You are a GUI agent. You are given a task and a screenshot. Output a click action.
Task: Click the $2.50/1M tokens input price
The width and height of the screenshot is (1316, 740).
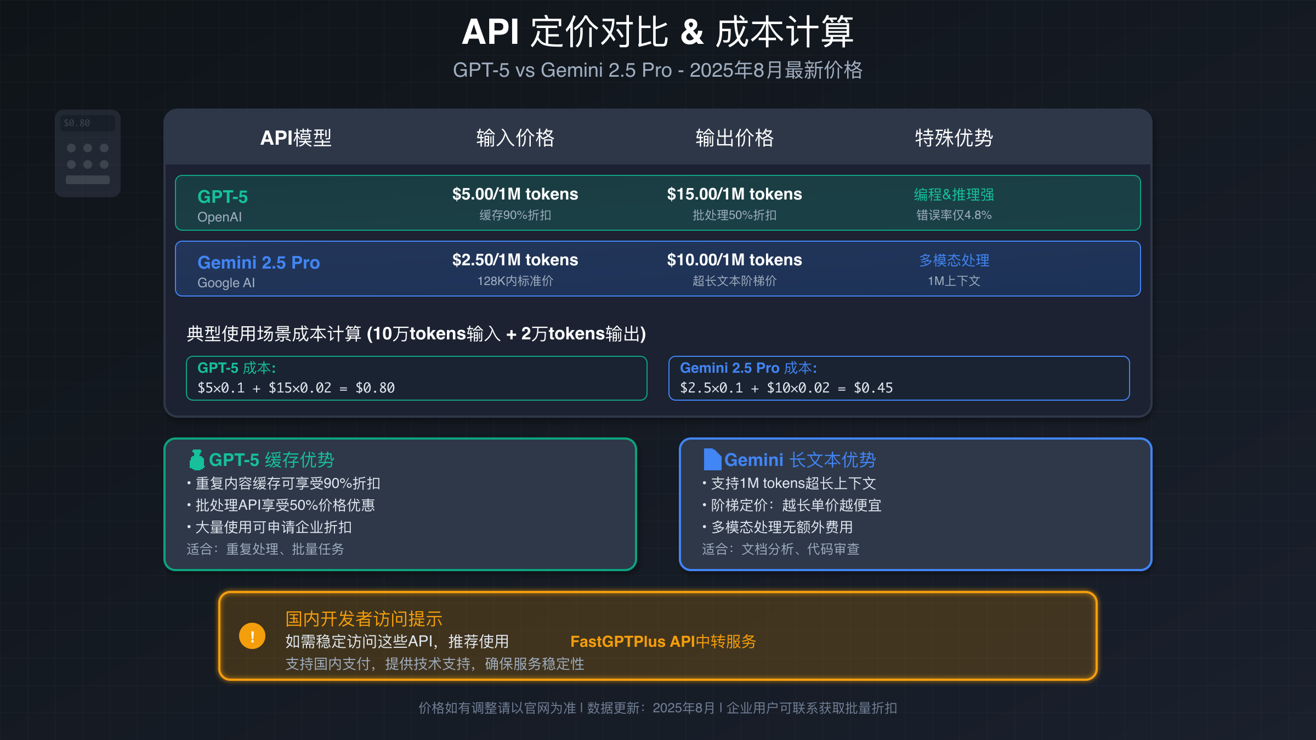pos(515,260)
